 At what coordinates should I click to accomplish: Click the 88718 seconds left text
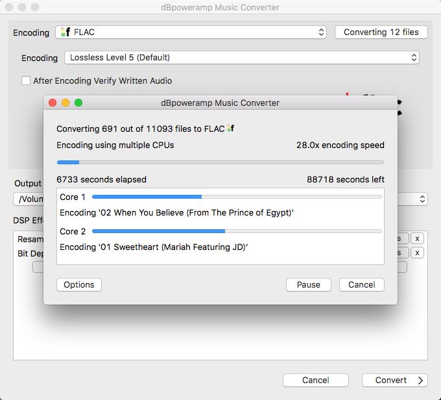tap(346, 179)
